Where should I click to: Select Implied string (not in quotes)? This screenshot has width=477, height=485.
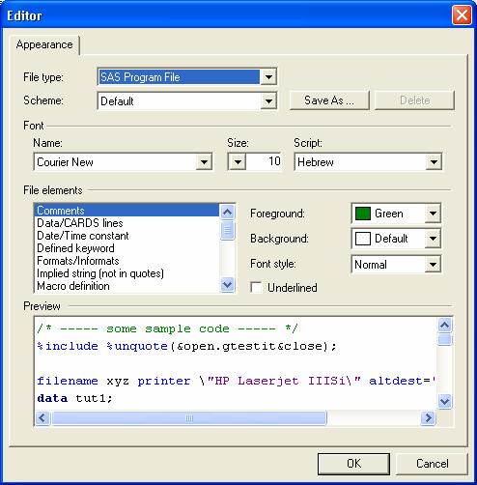click(x=127, y=273)
